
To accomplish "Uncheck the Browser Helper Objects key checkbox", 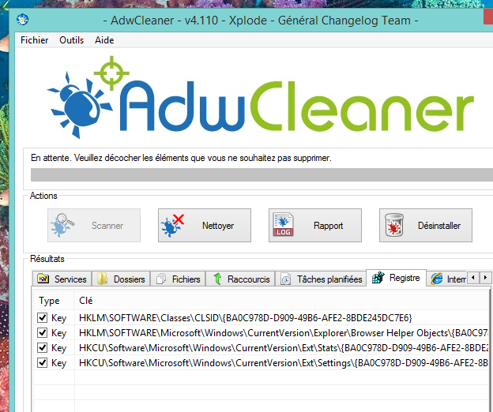I will pyautogui.click(x=42, y=332).
